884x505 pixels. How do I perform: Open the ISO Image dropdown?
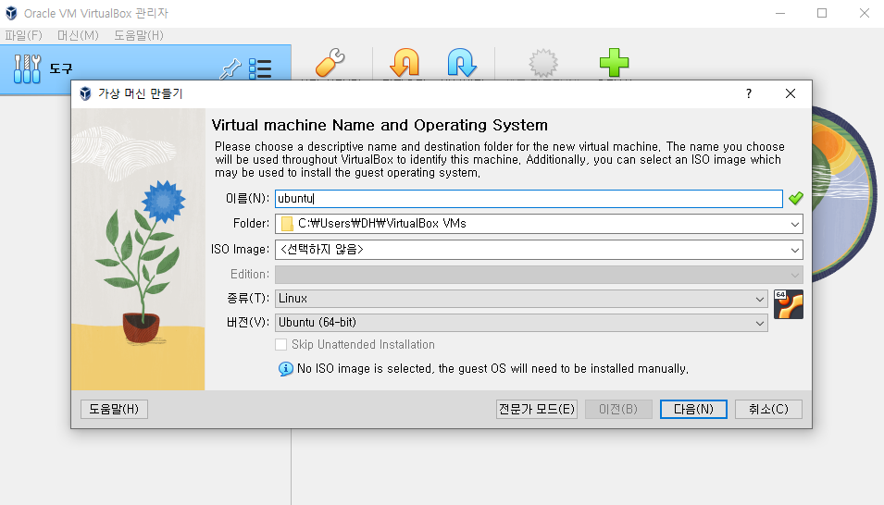[795, 250]
